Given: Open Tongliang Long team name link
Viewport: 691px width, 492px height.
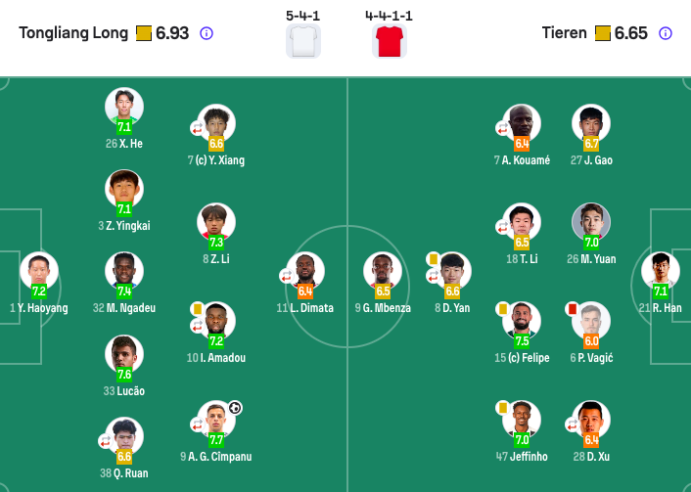Looking at the screenshot, I should coord(73,33).
